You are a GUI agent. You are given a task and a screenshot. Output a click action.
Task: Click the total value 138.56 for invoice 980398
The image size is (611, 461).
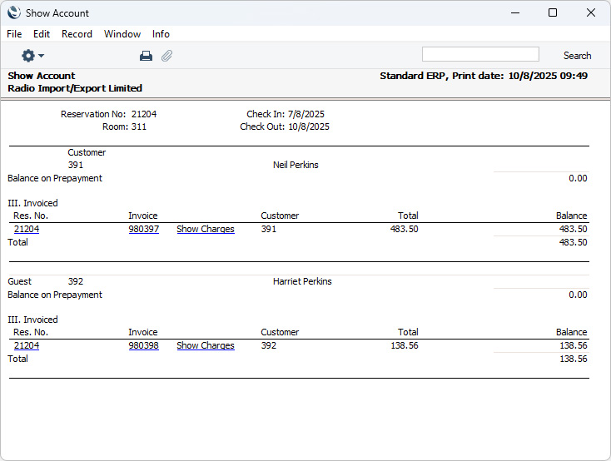tap(404, 345)
